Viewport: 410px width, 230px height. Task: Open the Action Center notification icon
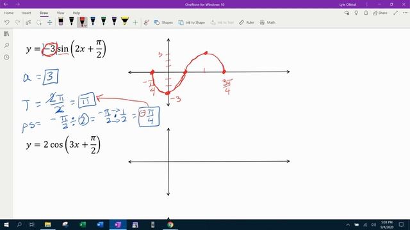point(402,224)
